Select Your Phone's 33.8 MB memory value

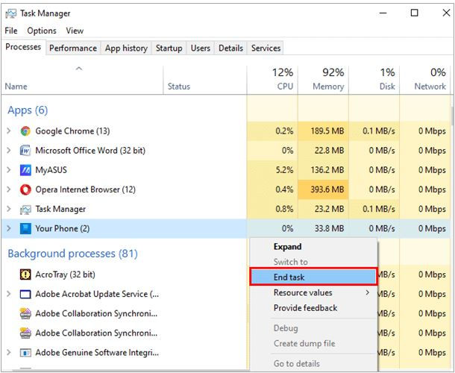[x=323, y=228]
